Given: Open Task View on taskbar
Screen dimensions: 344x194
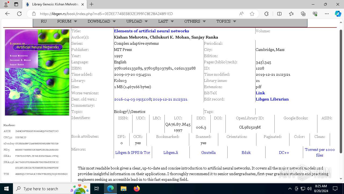Looking at the screenshot, I should pos(97,189).
